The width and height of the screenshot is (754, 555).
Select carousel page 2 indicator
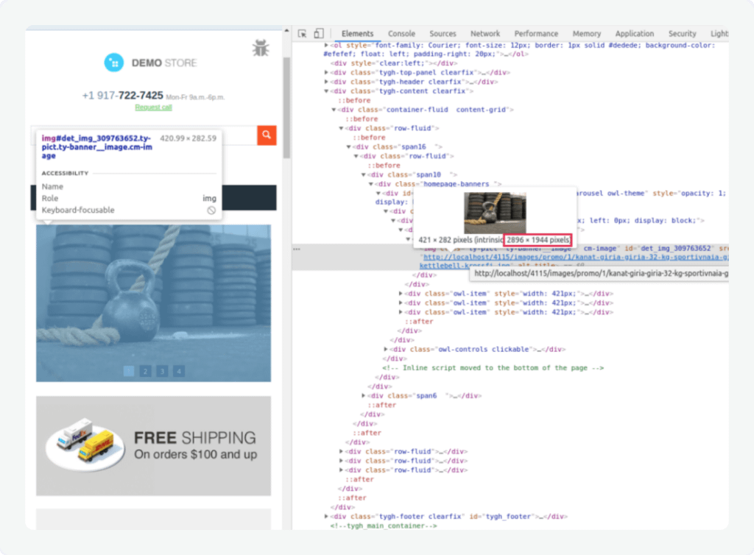pyautogui.click(x=145, y=371)
